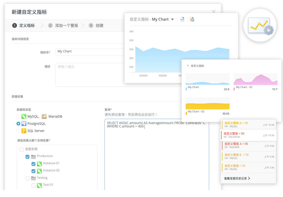Open 查看全部历史记录 link
Screen dimensions: 283x197
pos(237,178)
